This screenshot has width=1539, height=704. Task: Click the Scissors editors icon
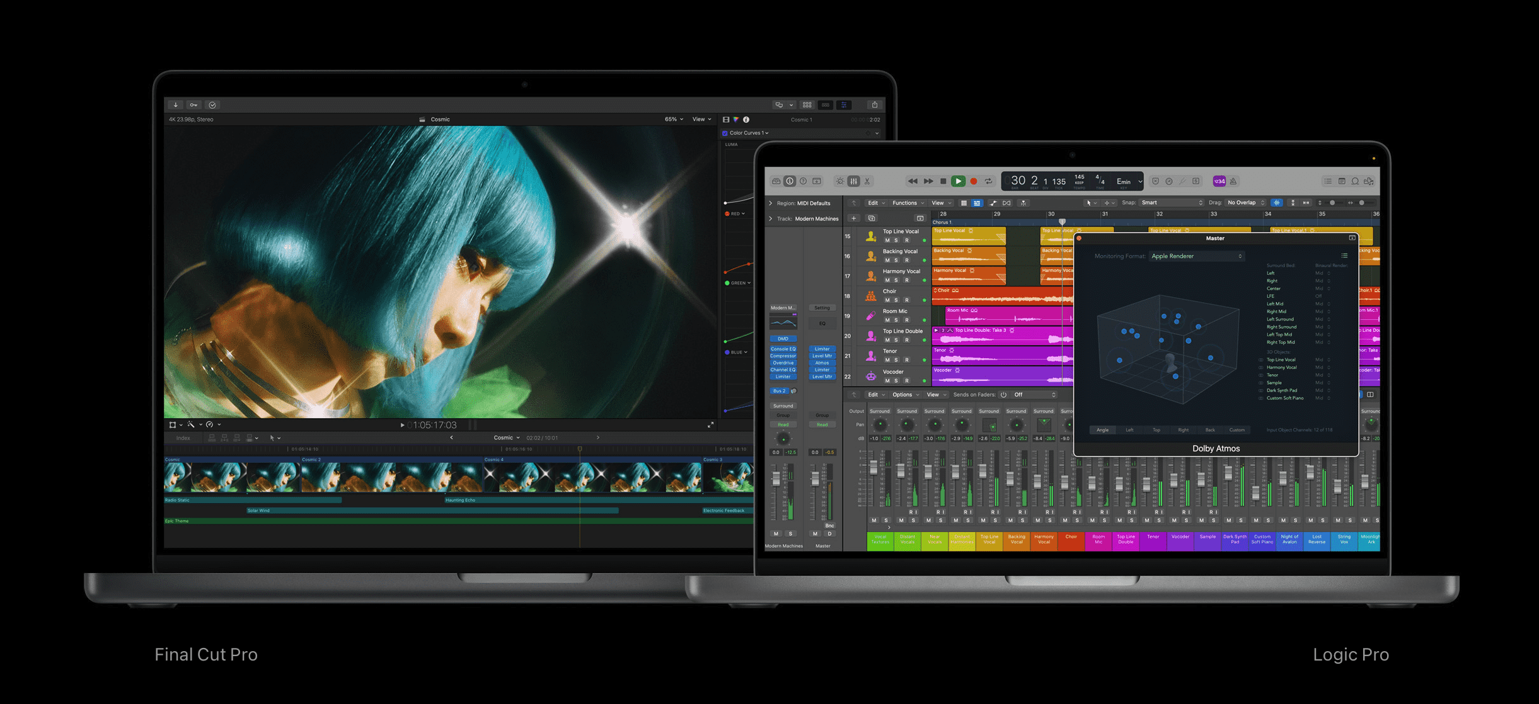867,181
